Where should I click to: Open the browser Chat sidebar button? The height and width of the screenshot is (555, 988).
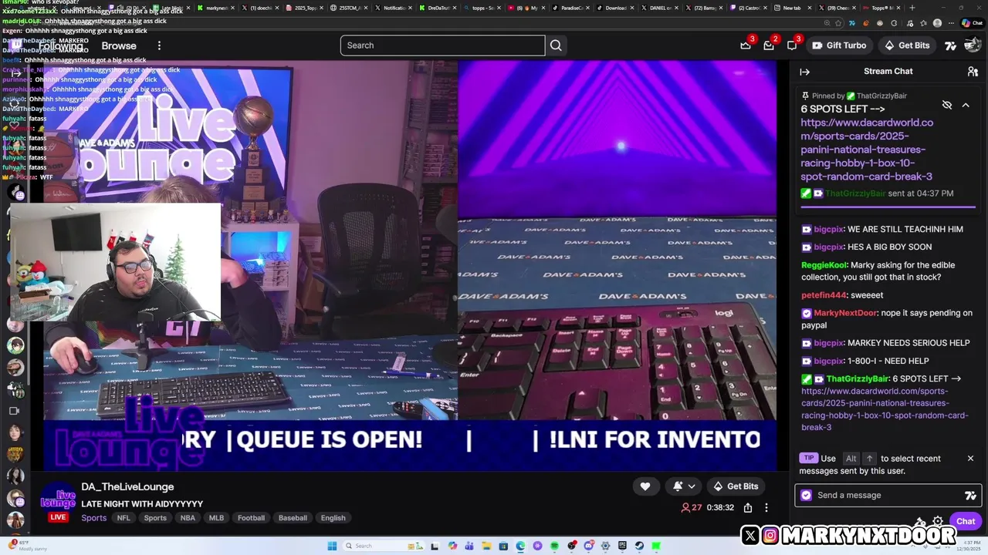click(x=972, y=23)
